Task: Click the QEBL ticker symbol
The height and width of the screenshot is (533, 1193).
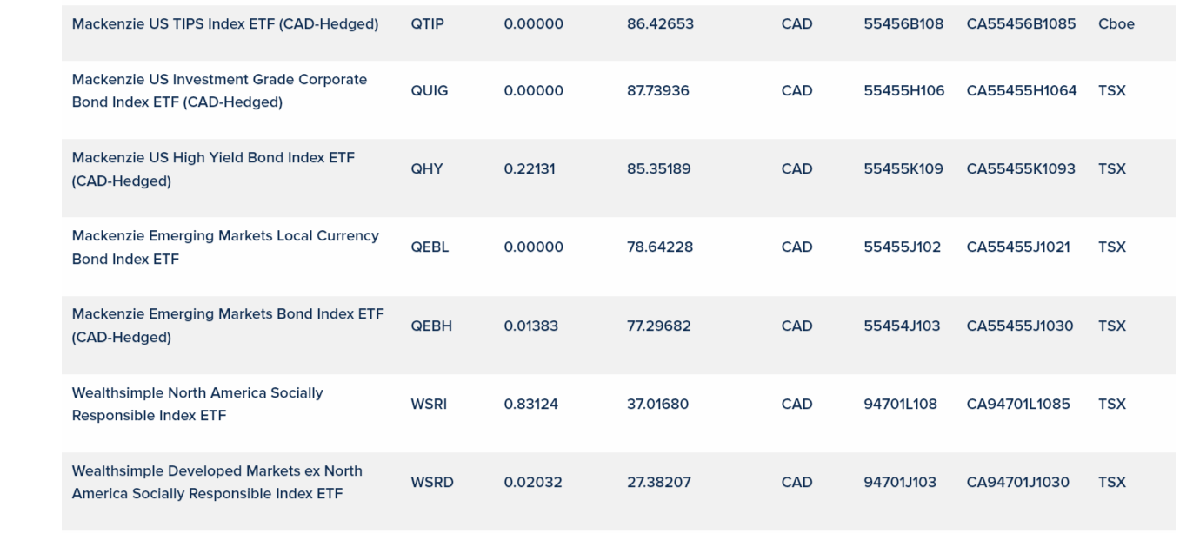Action: [430, 247]
